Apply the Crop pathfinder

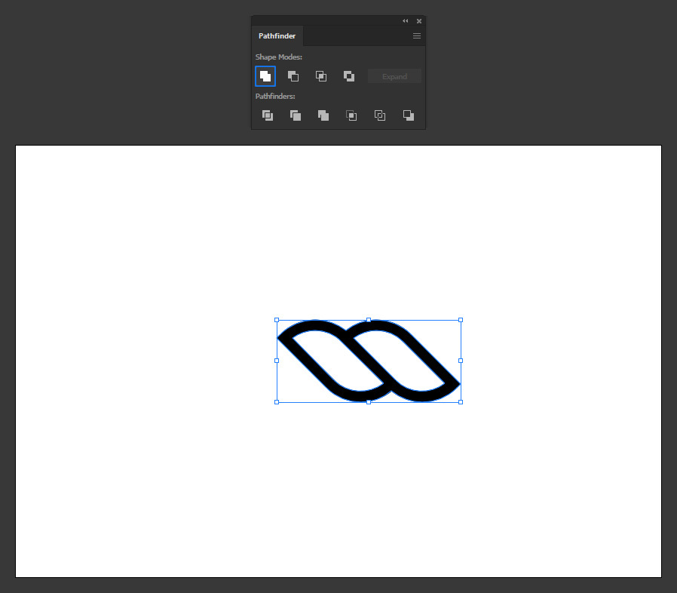(351, 115)
